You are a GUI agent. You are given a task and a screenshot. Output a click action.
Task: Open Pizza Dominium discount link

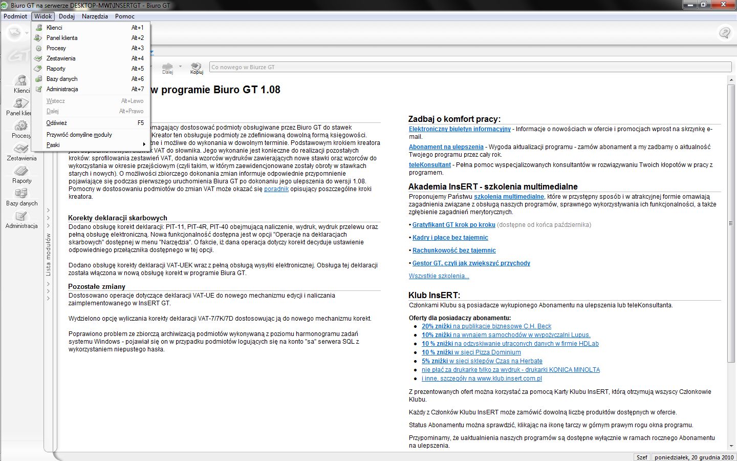pyautogui.click(x=471, y=352)
